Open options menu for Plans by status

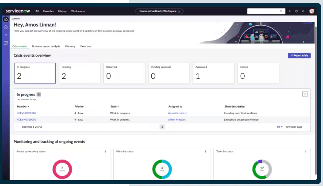point(205,151)
